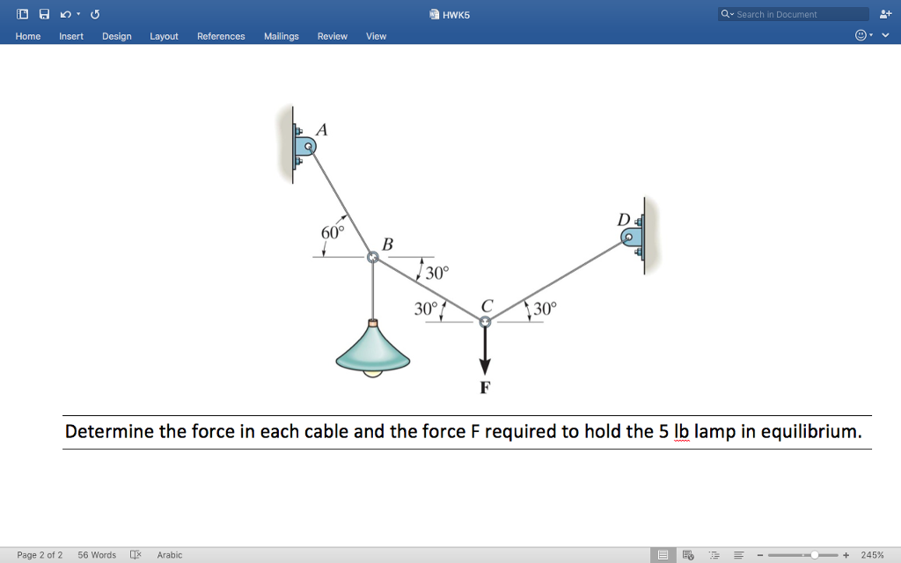Create a new document
901x563 pixels.
pos(22,13)
